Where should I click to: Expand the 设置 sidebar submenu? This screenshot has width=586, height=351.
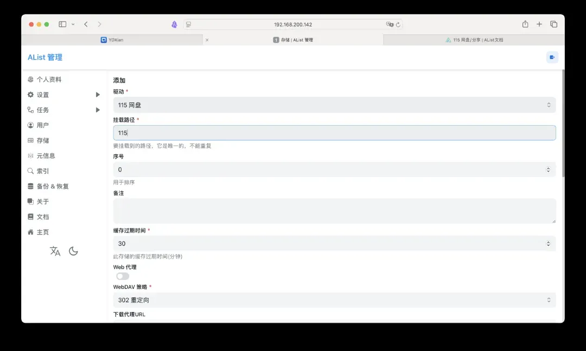click(x=98, y=95)
